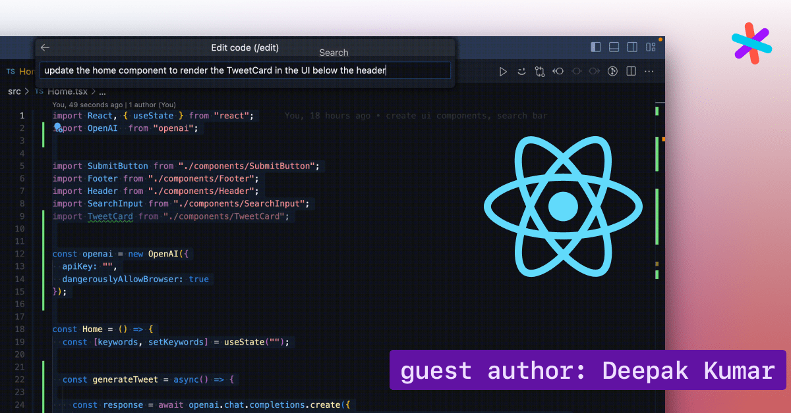The image size is (791, 413).
Task: Click the generateTweet function name
Action: 125,379
